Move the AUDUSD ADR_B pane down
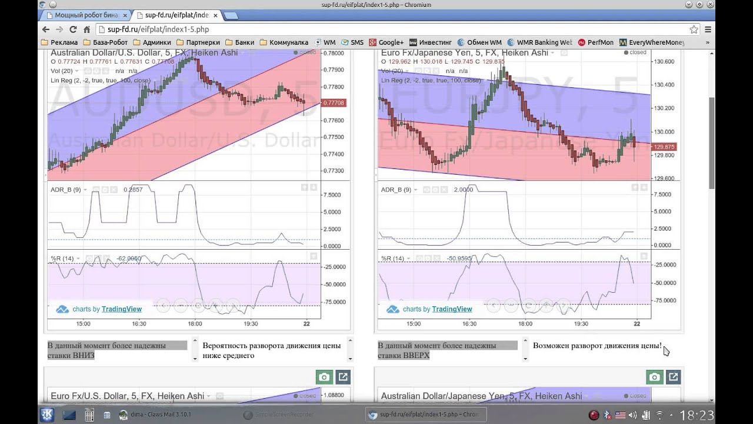This screenshot has height=424, width=753. click(314, 187)
